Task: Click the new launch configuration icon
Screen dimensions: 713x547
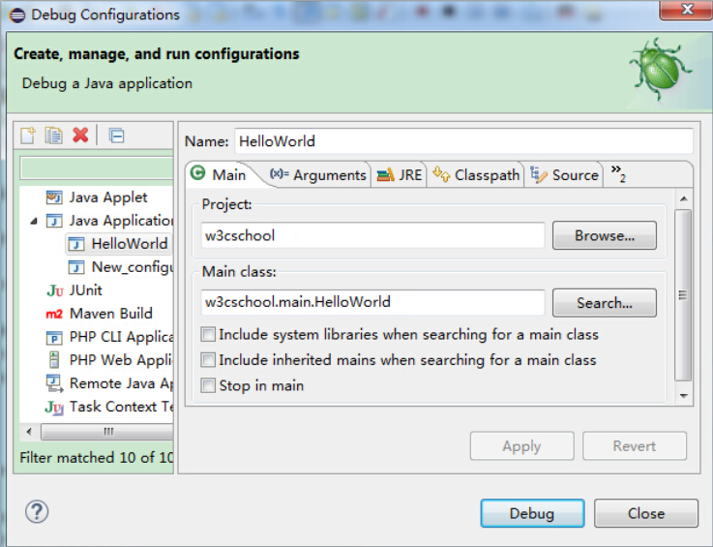Action: tap(28, 136)
